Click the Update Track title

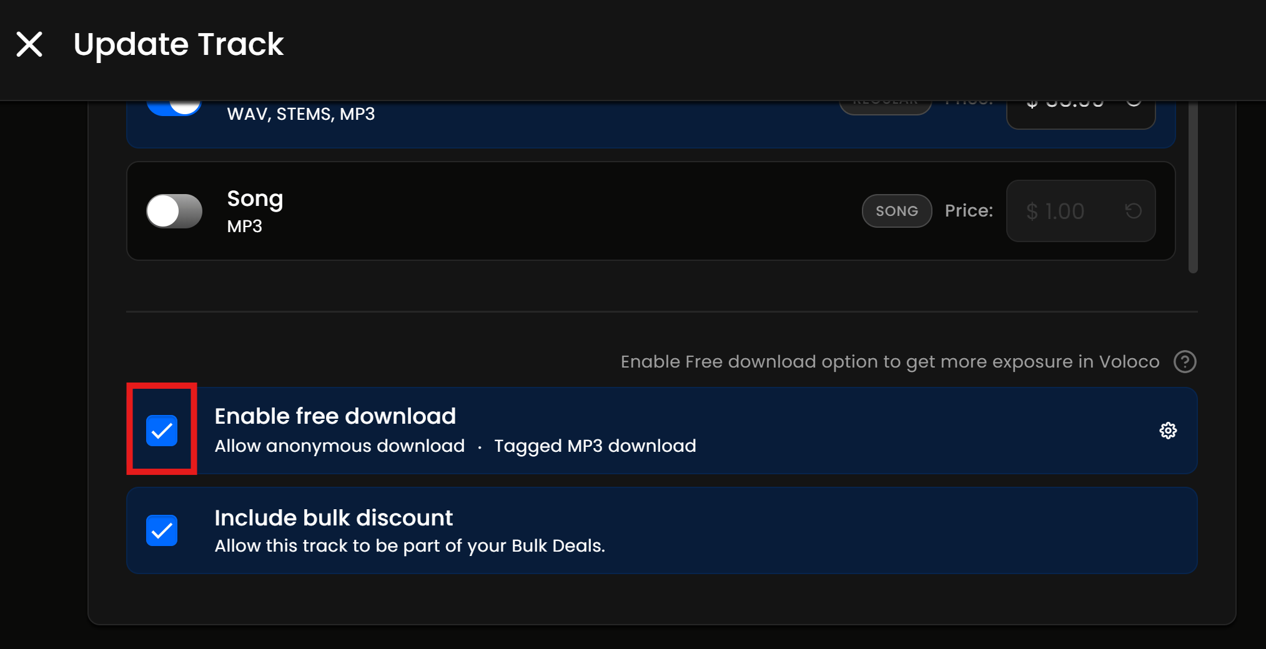coord(179,44)
